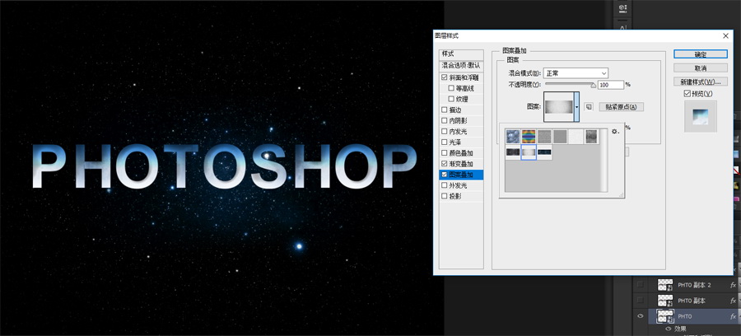Choose the dark starfield pattern in second row
741x336 pixels.
[513, 152]
